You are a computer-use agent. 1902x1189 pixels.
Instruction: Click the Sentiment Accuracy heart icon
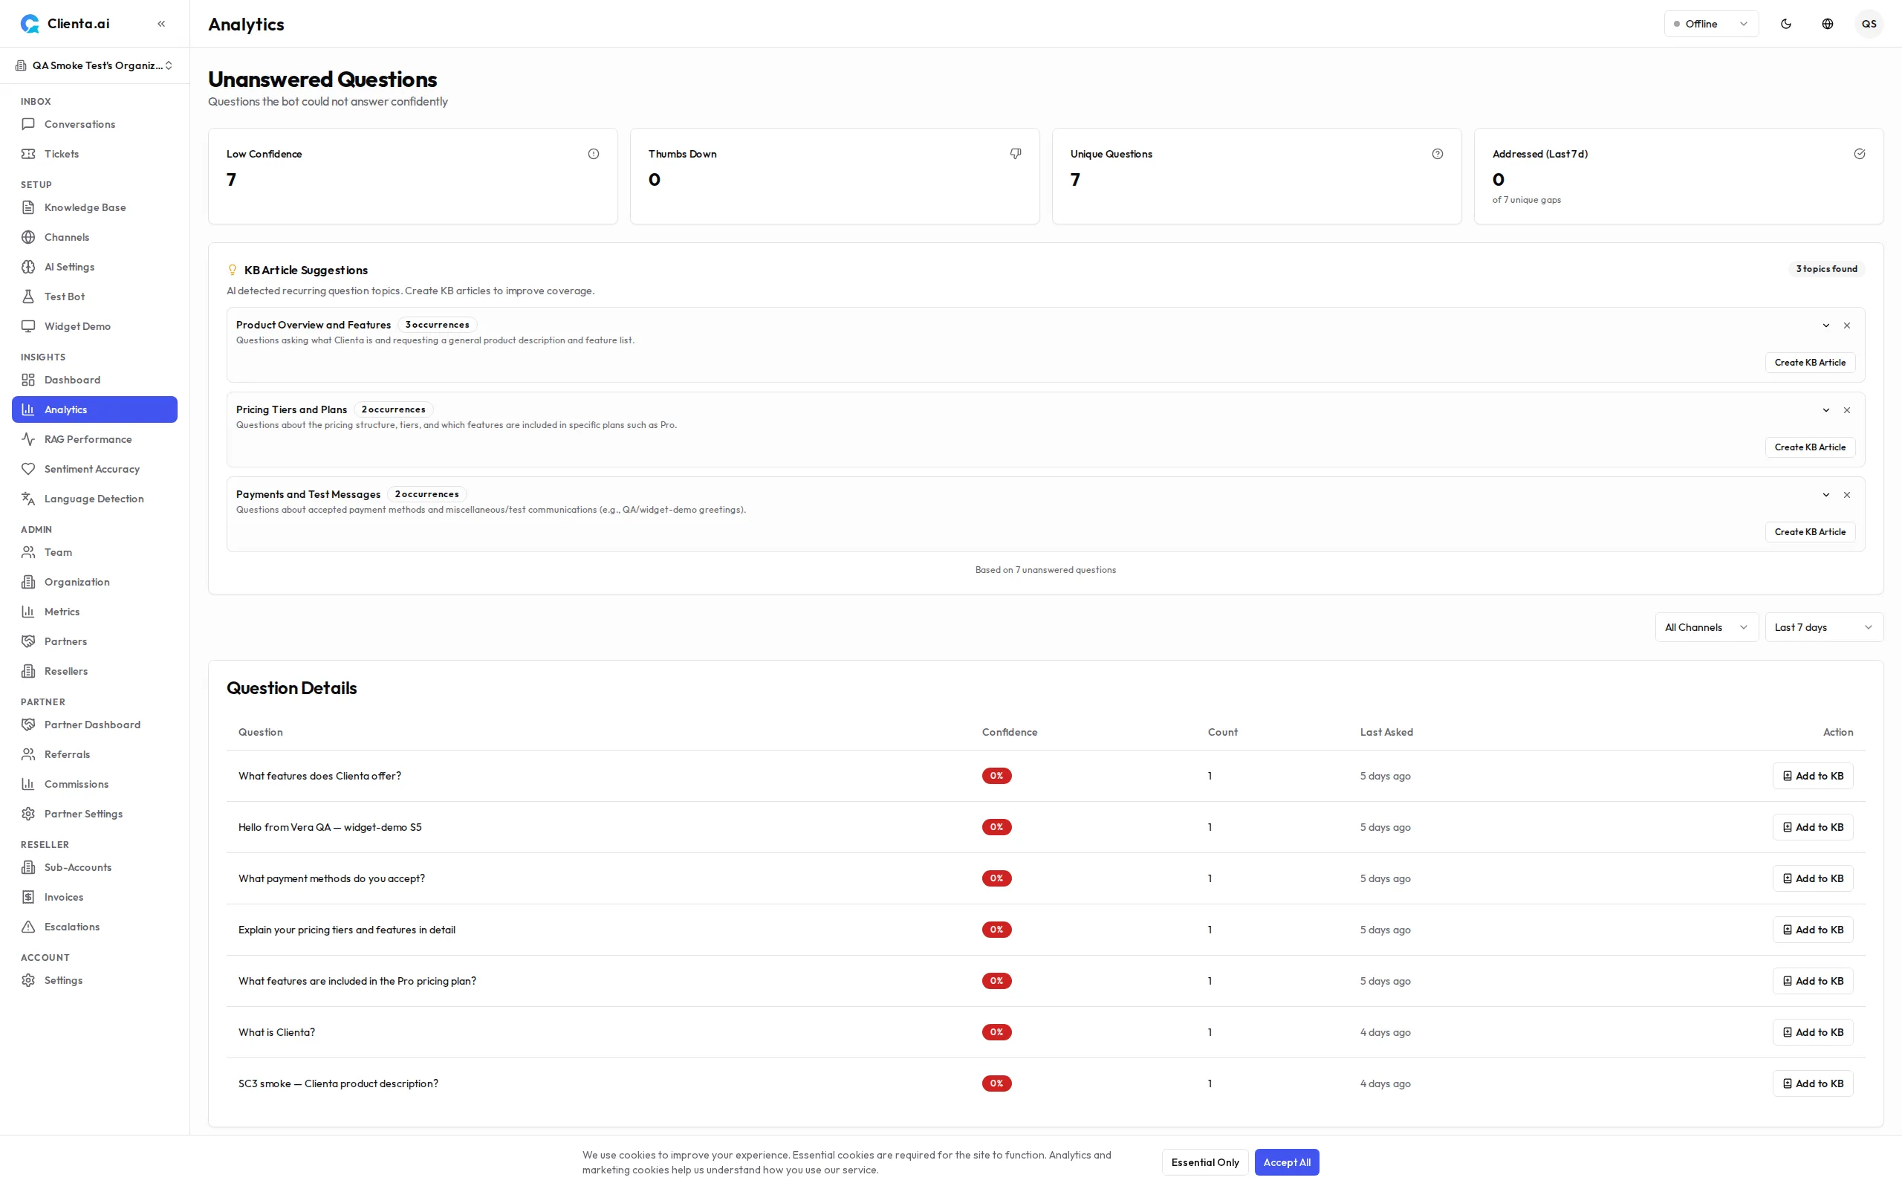coord(28,470)
